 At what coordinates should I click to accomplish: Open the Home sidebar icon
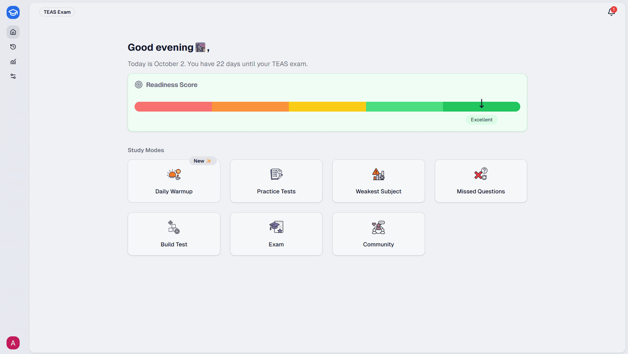13,32
